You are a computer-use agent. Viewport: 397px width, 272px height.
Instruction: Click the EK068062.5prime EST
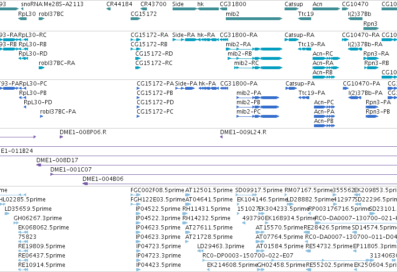click(23, 232)
